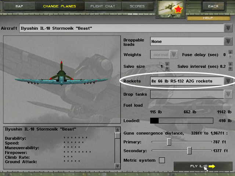Open the Map tab
The image size is (235, 176).
tap(19, 6)
